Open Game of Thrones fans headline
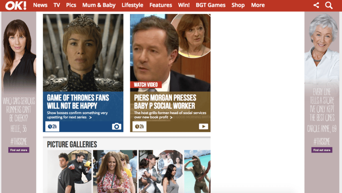This screenshot has width=342, height=193. (78, 101)
